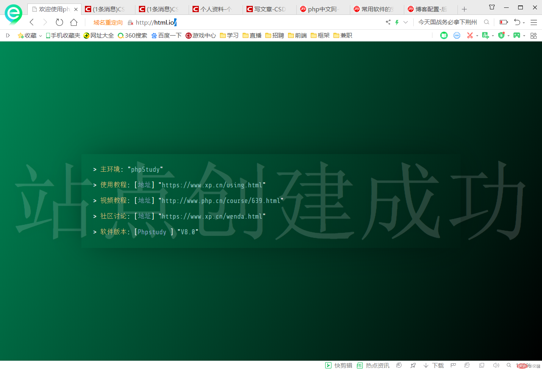
Task: Click the green reading mode book icon
Action: click(444, 36)
